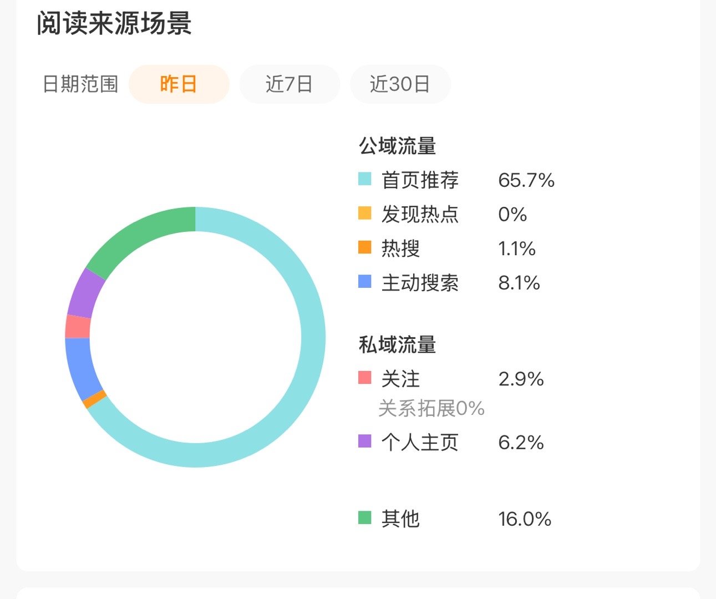Click the teal 首页推荐 legend icon

[365, 179]
